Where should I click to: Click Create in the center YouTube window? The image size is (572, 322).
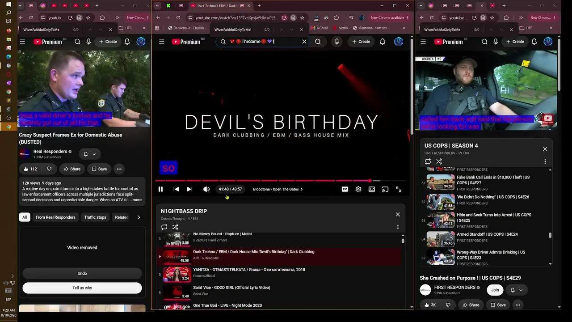coord(361,42)
